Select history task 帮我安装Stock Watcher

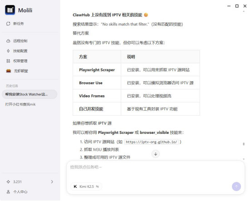[x=30, y=94]
